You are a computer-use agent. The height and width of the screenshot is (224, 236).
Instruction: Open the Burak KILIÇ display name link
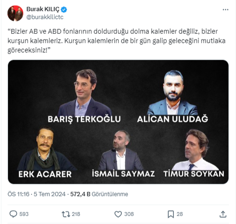coord(43,9)
